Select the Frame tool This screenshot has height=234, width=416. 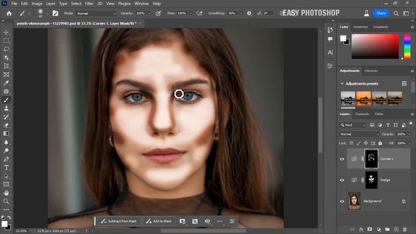pos(6,75)
